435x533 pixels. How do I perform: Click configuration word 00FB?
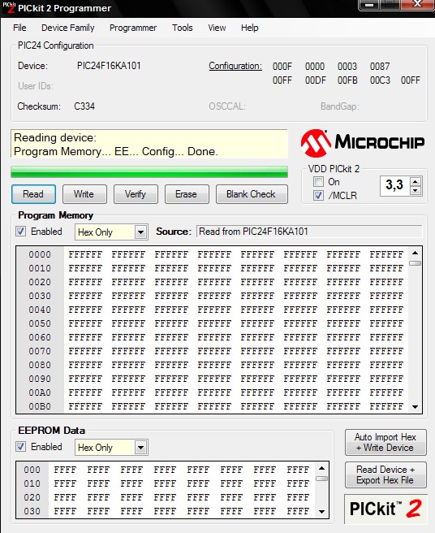(x=347, y=80)
